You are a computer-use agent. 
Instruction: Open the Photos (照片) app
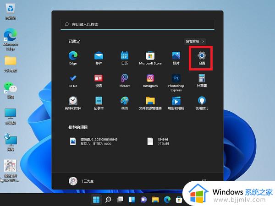click(x=176, y=58)
